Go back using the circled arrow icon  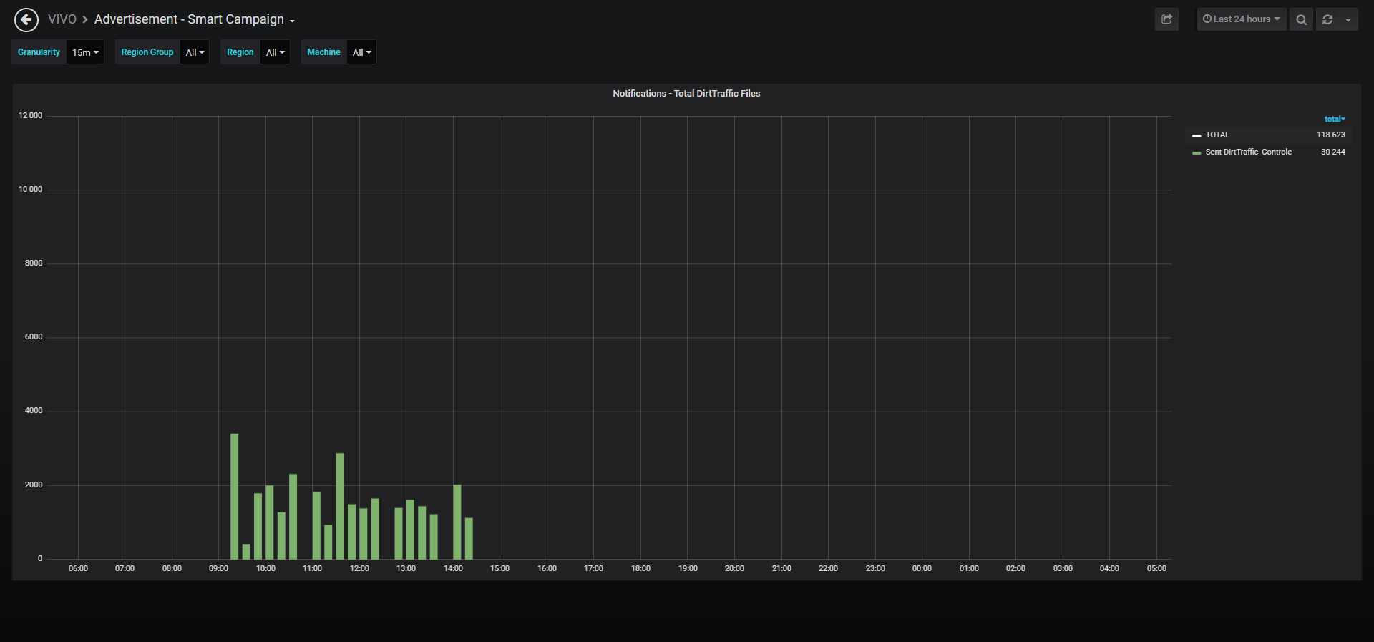pos(26,20)
